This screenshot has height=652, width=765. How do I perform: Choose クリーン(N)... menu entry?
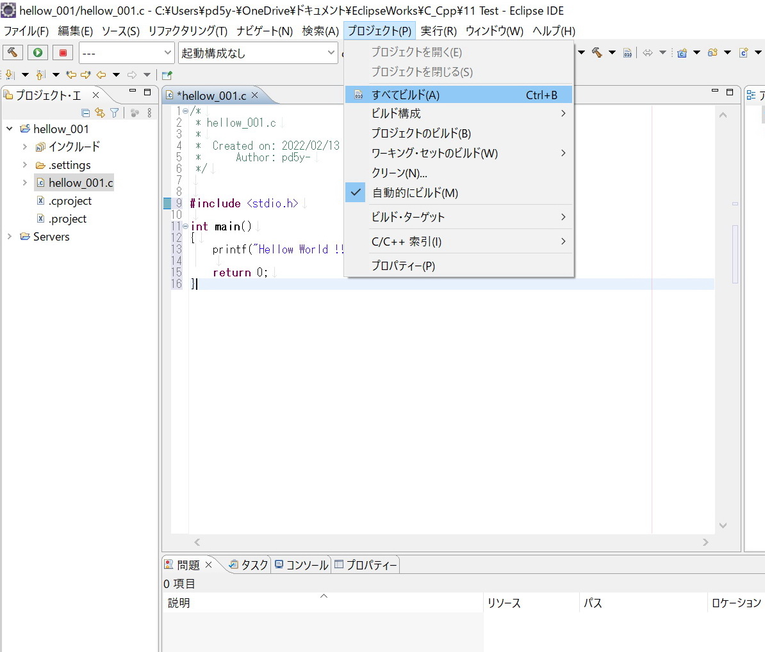click(459, 173)
